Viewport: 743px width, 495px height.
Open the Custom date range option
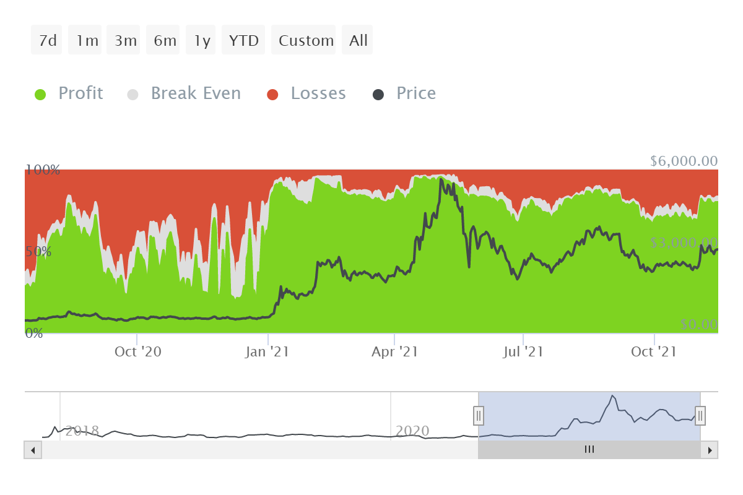click(x=304, y=40)
